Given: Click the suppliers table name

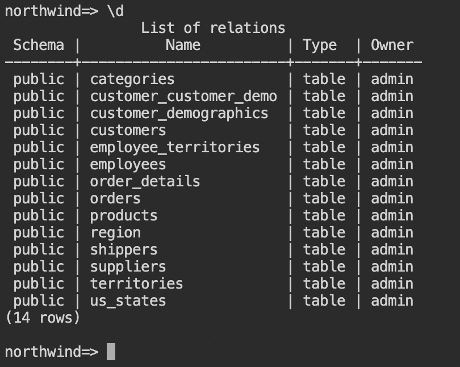Looking at the screenshot, I should click(x=128, y=267).
